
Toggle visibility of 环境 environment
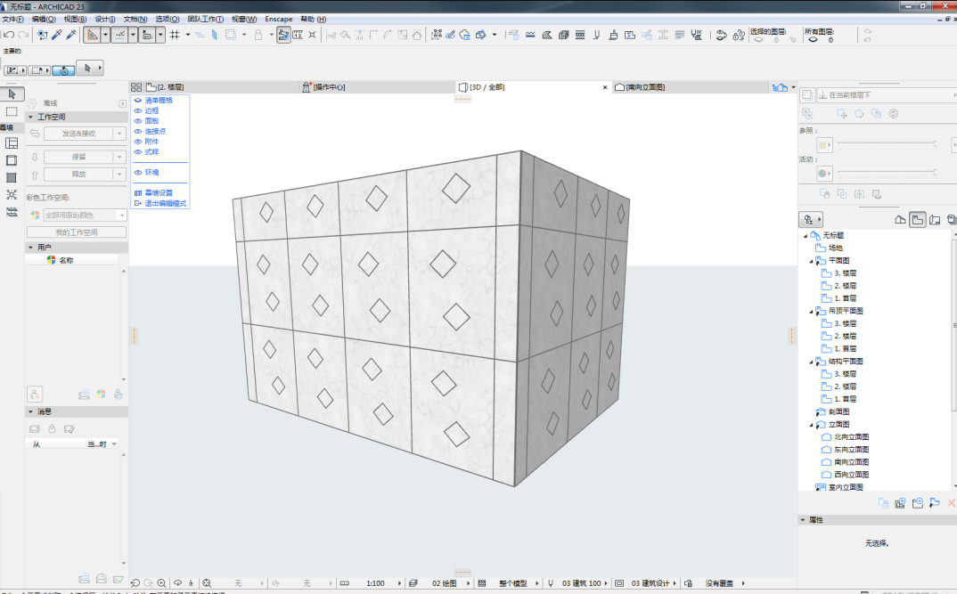(x=138, y=173)
